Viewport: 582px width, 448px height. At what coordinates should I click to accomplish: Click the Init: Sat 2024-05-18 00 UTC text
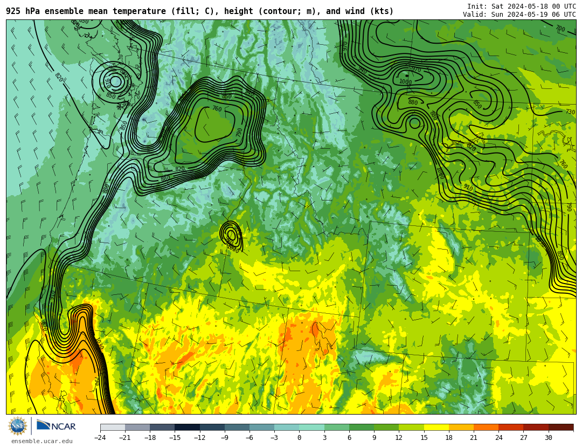(x=521, y=6)
